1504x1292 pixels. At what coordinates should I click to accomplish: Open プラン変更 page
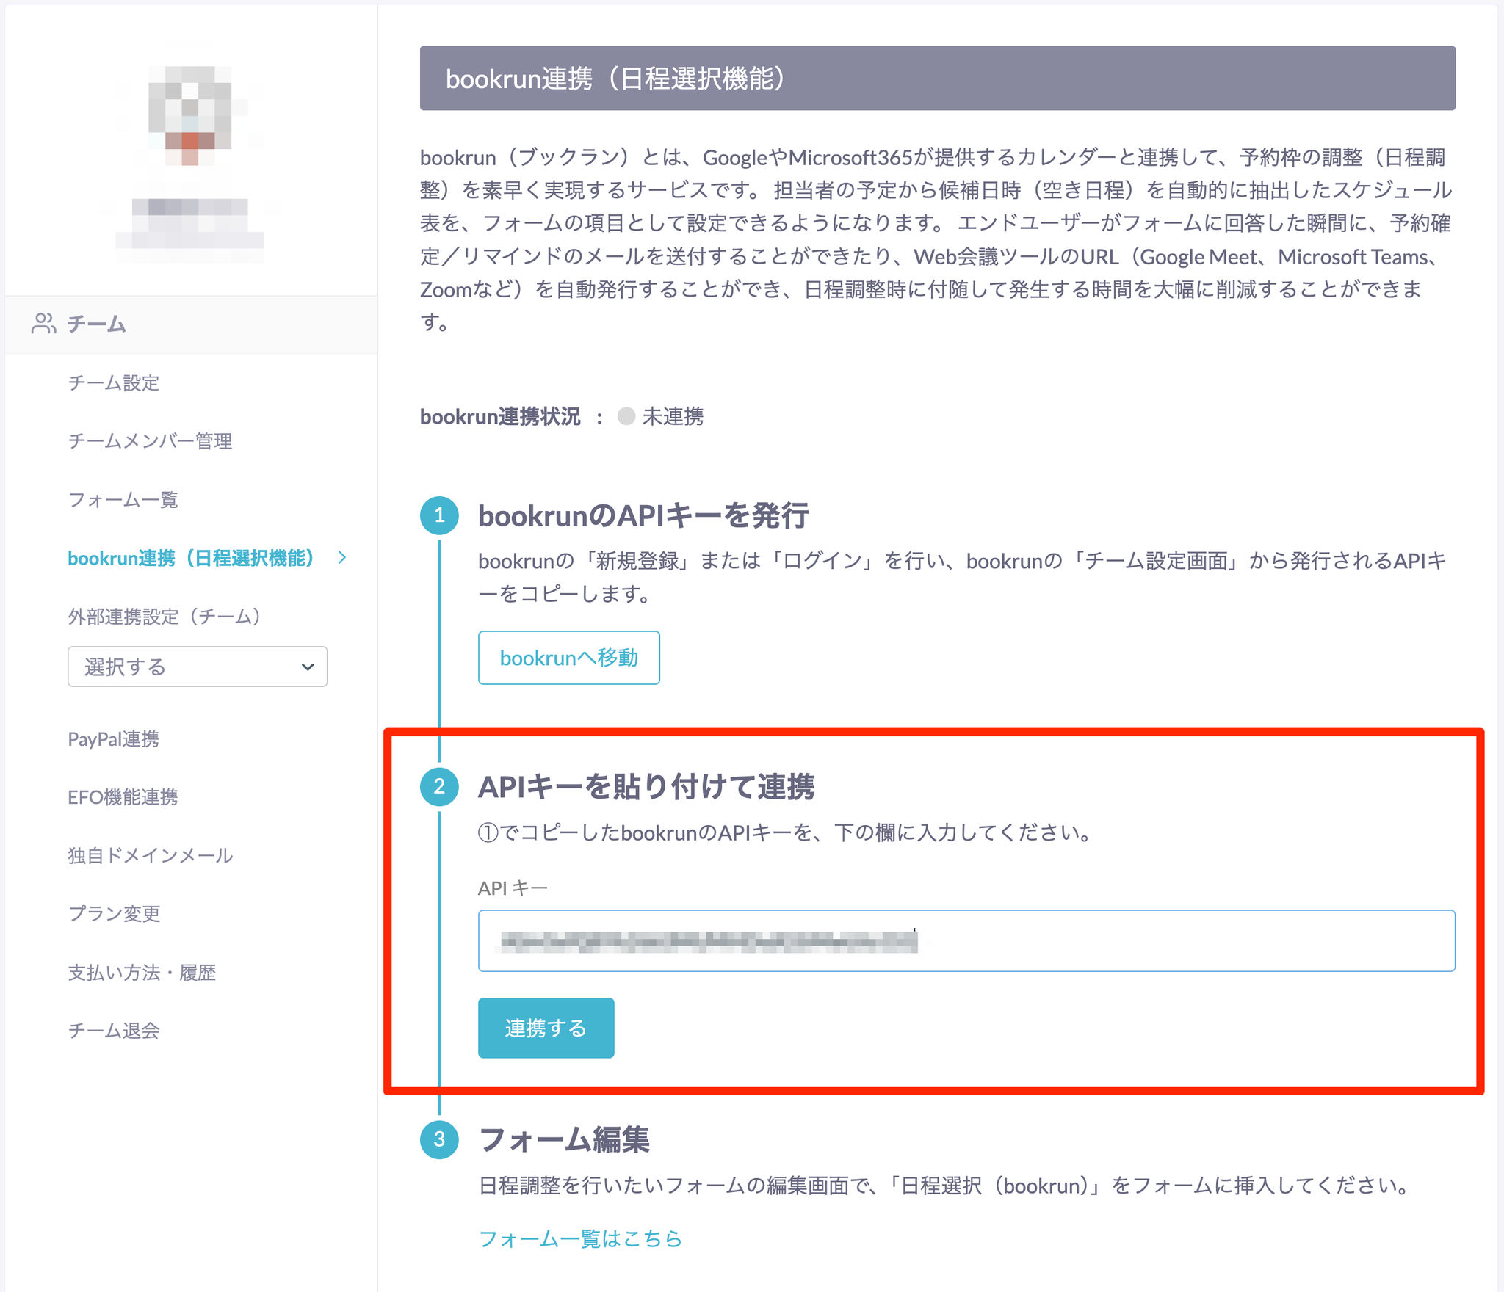pos(114,914)
